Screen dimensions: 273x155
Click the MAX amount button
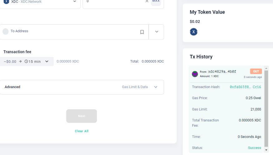[156, 2]
